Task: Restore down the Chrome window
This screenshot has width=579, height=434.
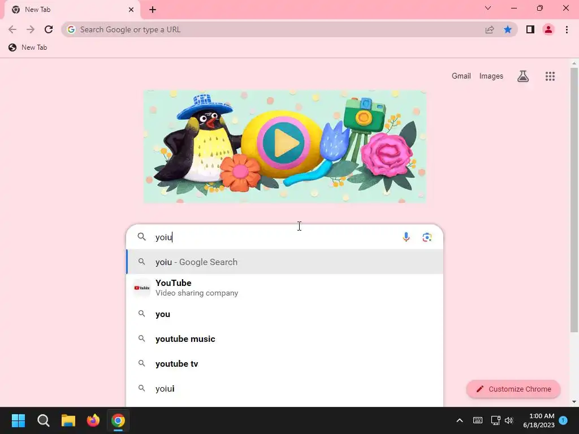Action: [x=540, y=8]
